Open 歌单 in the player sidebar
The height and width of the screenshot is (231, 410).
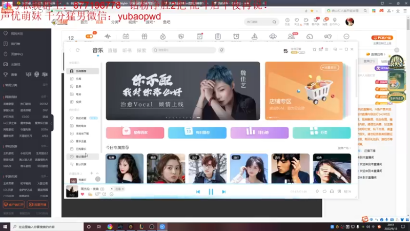point(83,86)
